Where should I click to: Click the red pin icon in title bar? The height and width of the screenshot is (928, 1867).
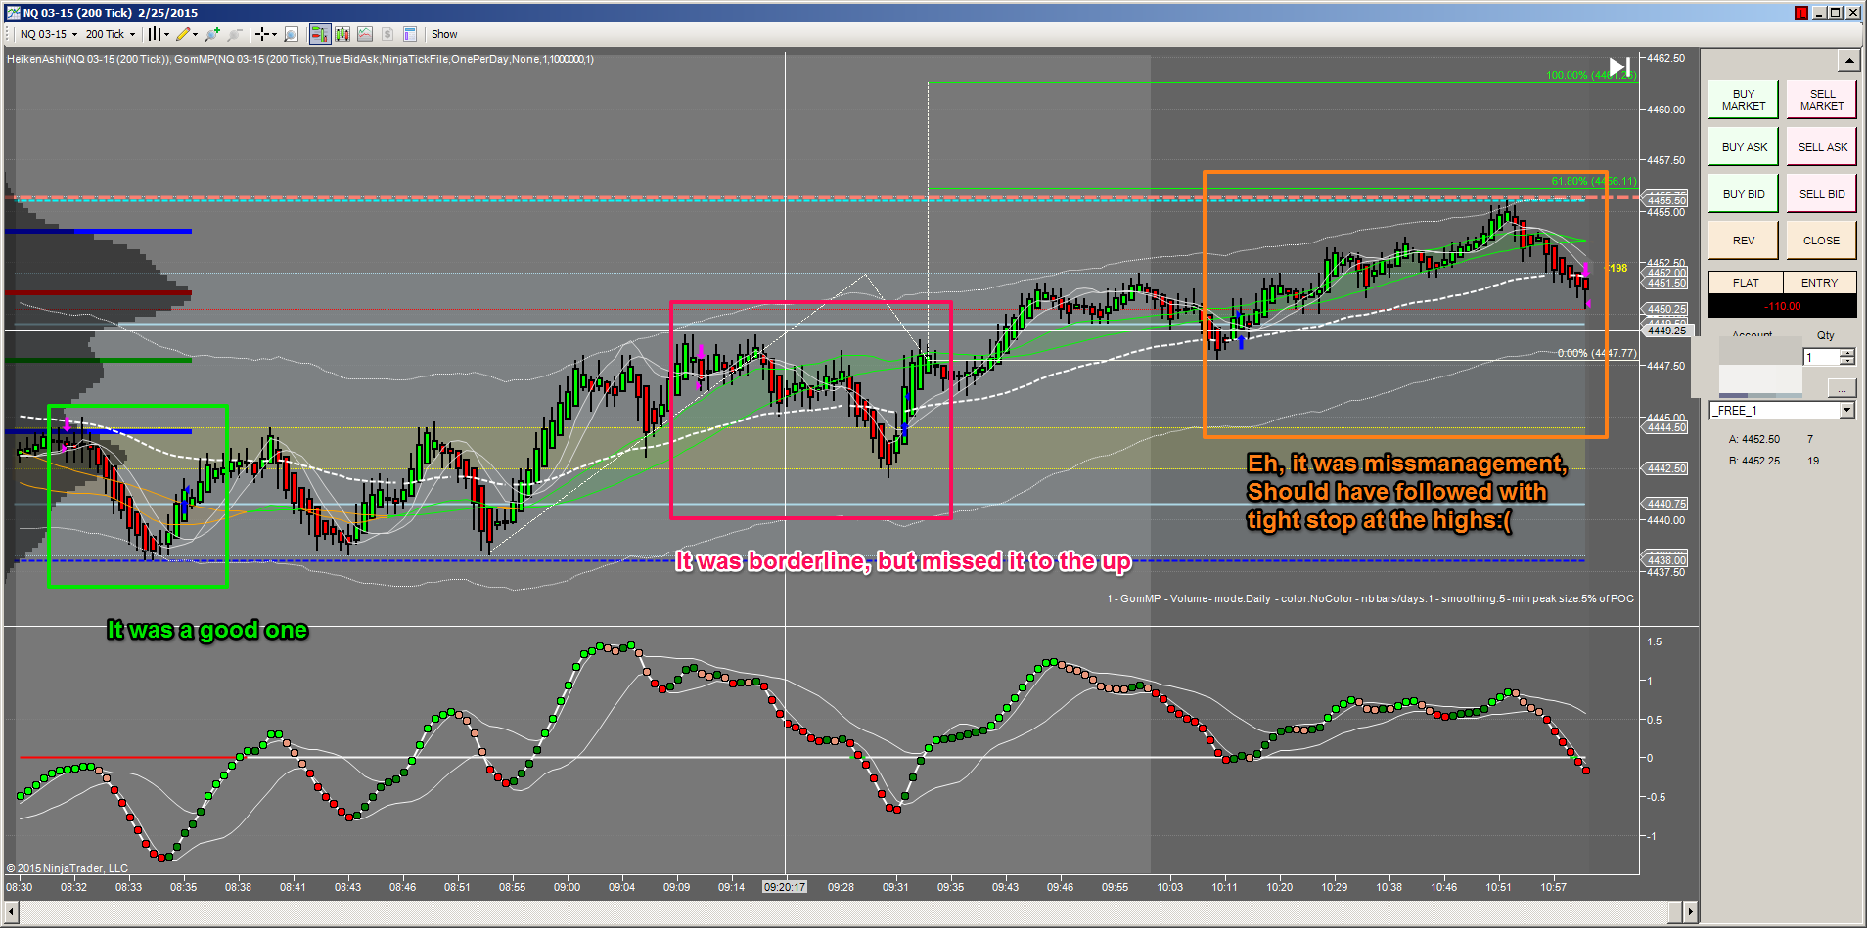(x=1801, y=12)
